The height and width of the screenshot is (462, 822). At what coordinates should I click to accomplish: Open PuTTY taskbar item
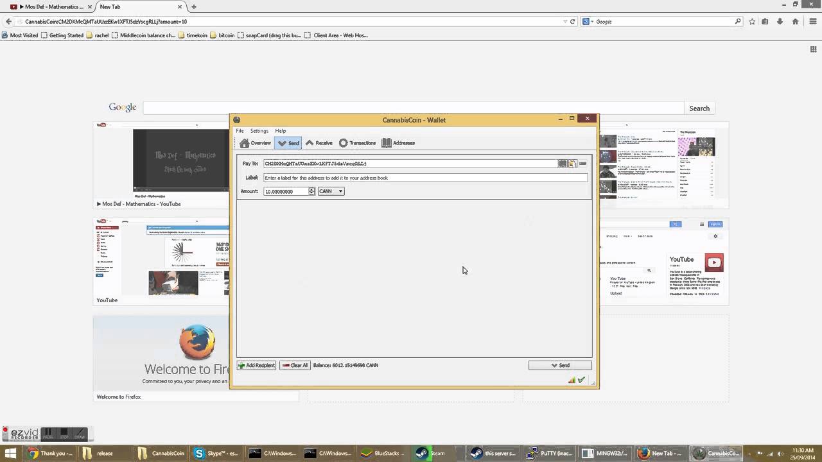click(x=550, y=453)
